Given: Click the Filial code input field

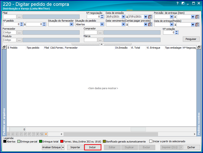Looking at the screenshot, I should pos(10,17).
